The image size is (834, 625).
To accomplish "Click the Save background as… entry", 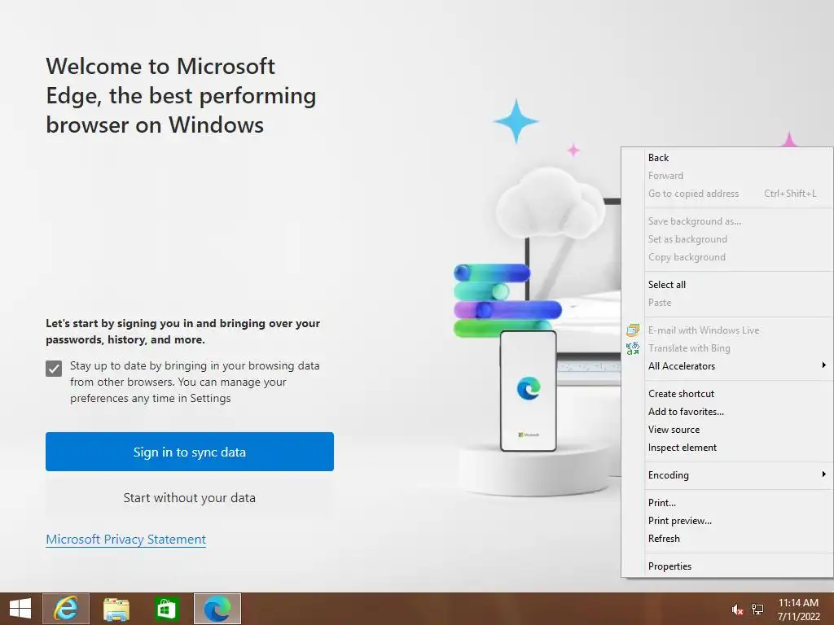I will 727,221.
